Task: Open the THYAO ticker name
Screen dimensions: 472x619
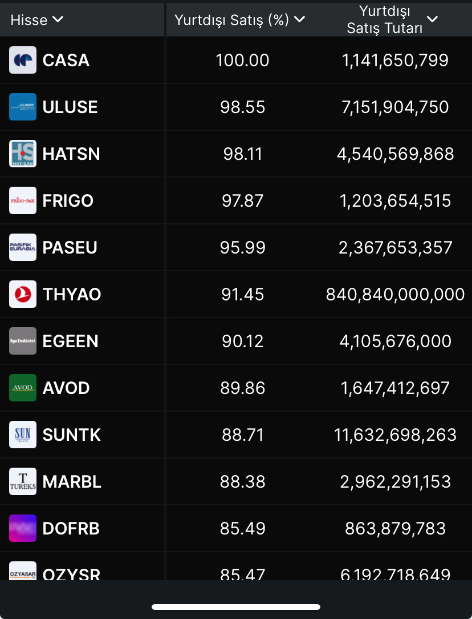Action: [x=72, y=294]
